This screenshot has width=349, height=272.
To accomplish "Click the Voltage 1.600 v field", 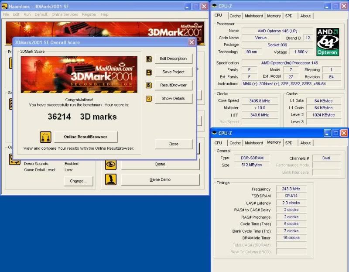I will pyautogui.click(x=301, y=52).
